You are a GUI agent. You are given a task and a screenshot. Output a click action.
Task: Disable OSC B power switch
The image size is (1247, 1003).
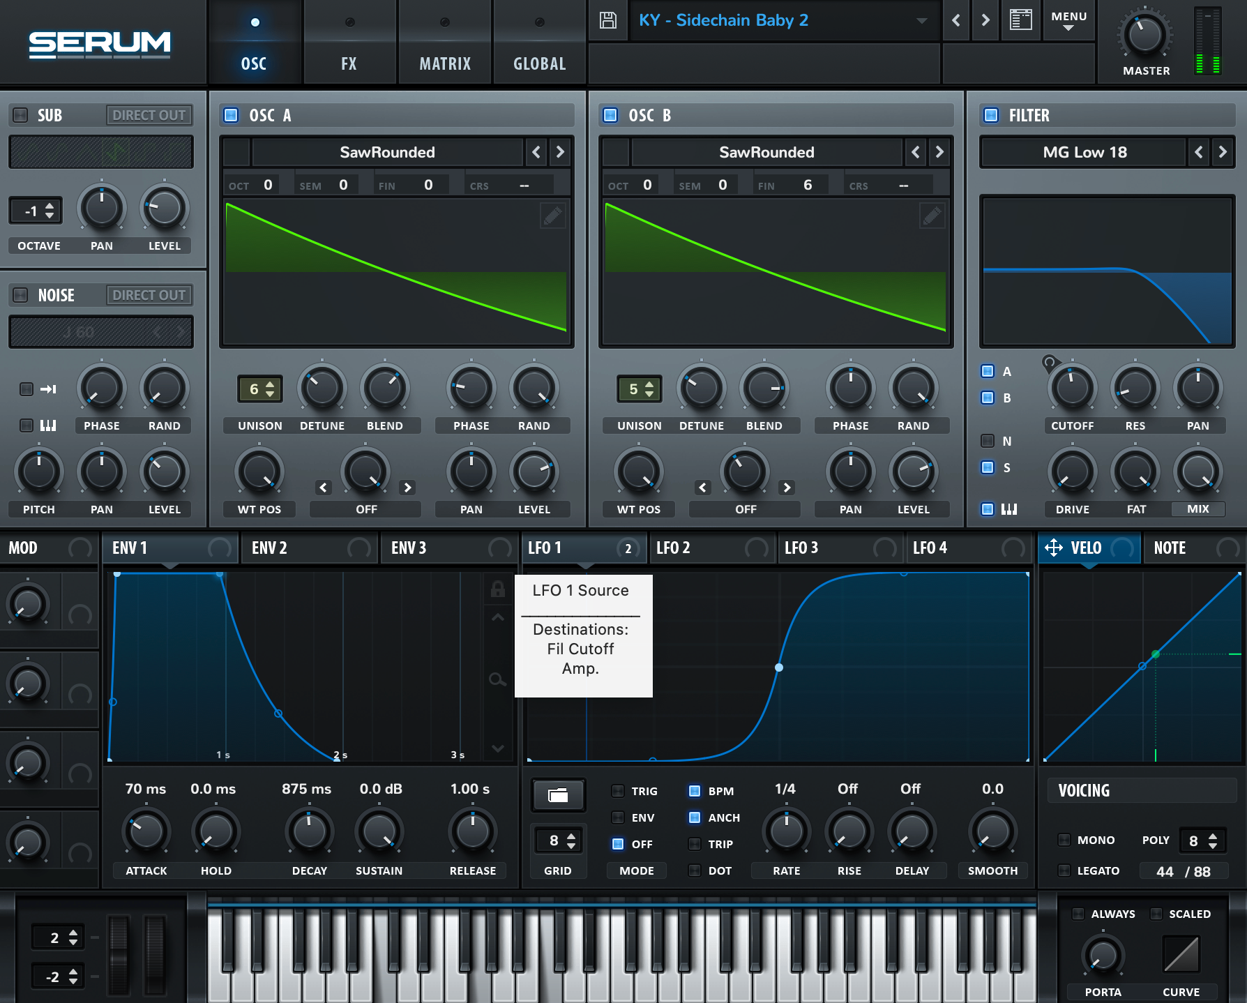(610, 115)
